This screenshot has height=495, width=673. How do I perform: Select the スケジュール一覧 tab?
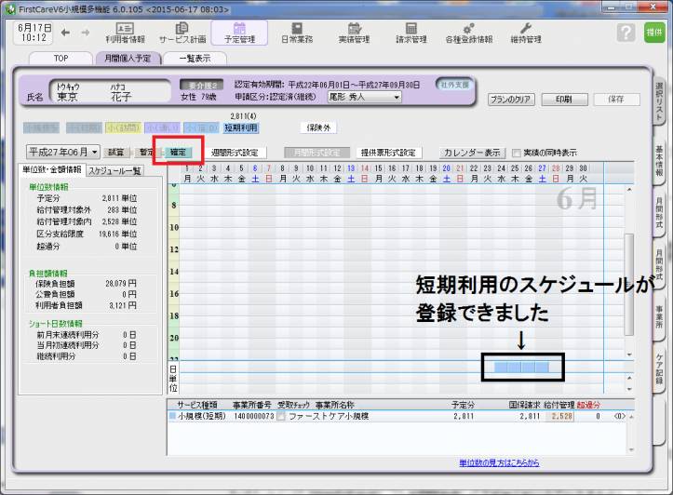tap(115, 171)
